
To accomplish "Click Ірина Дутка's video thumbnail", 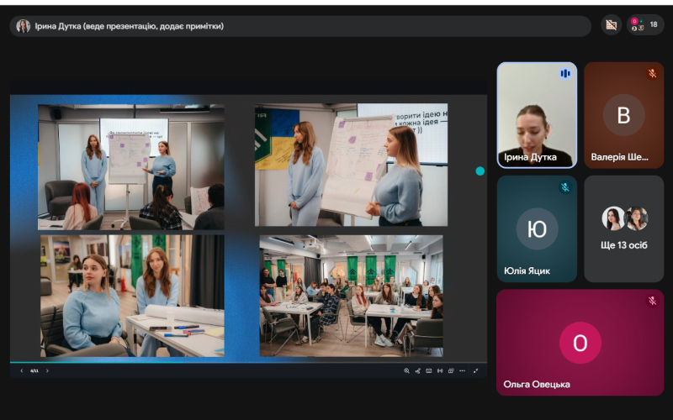I will pos(537,115).
